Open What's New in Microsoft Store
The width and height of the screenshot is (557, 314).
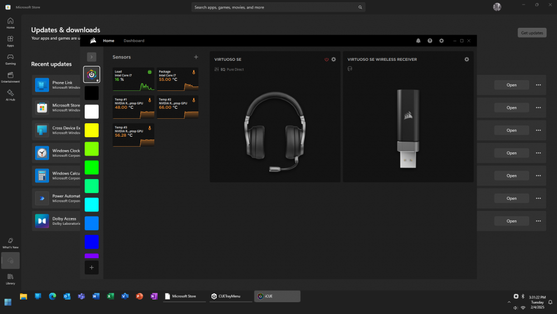click(x=10, y=243)
